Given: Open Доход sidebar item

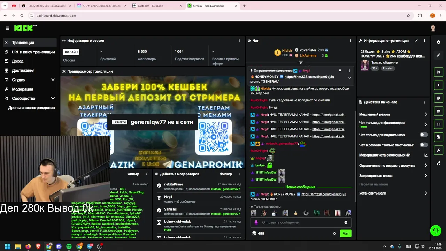Looking at the screenshot, I should click(x=29, y=61).
